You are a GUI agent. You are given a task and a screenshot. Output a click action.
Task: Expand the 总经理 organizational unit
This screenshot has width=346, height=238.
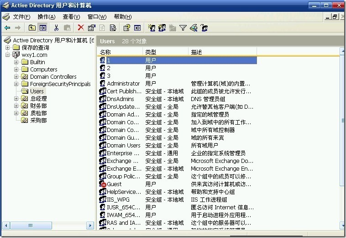click(16, 99)
